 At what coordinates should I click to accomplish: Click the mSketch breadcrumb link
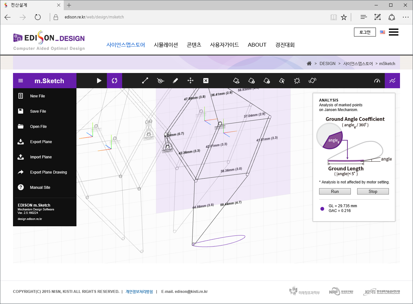point(387,63)
